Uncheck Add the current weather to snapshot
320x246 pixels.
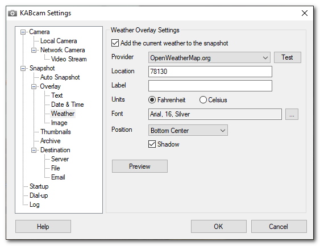[x=115, y=43]
